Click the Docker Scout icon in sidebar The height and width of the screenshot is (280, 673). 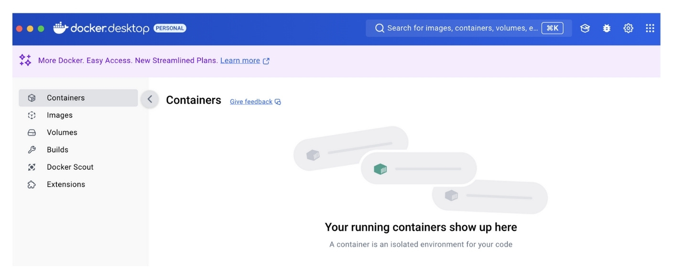32,167
